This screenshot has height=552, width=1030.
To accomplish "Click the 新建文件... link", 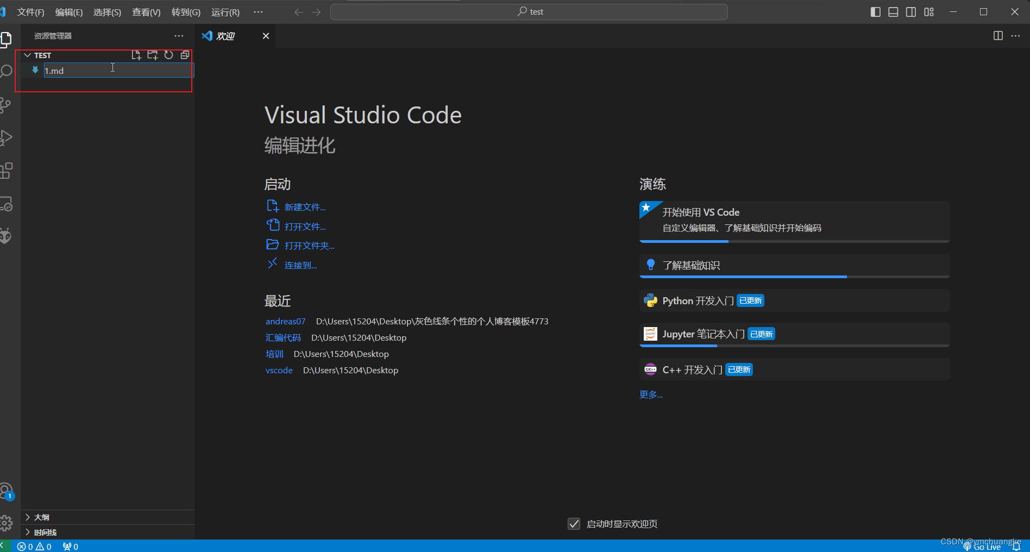I will pyautogui.click(x=305, y=207).
